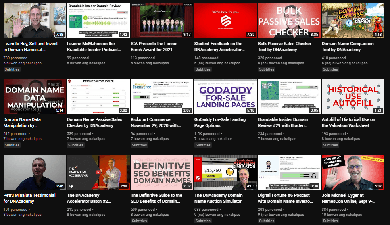The image size is (390, 225).
Task: Open Domain Compare Street Fighter thumbnail
Action: tap(353, 21)
